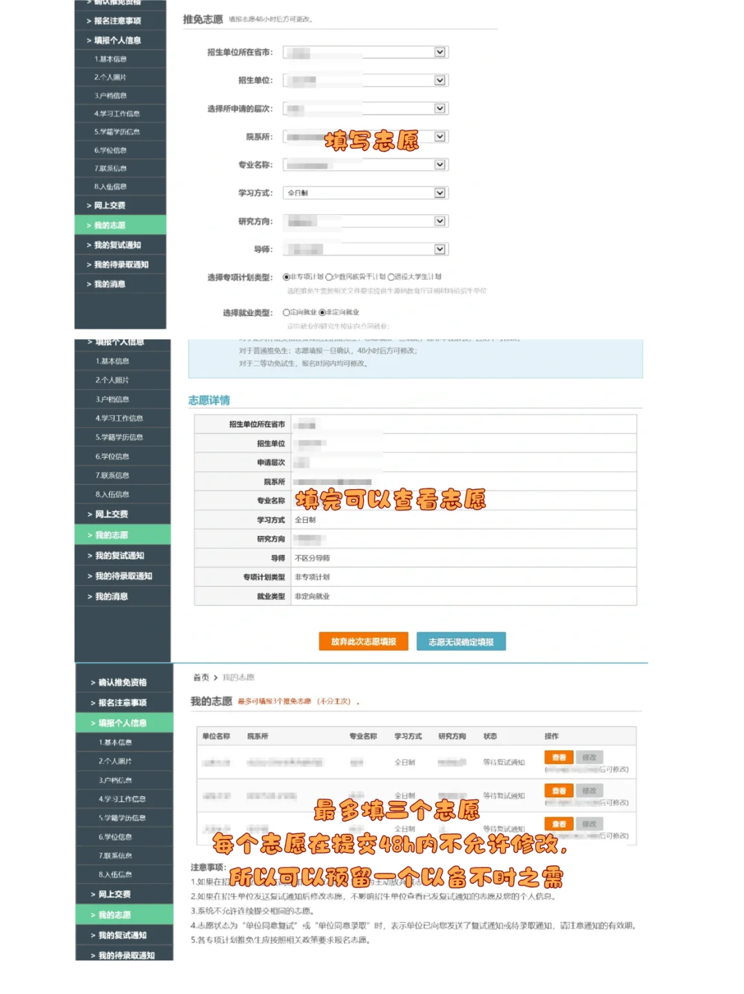Screen dimensions: 744x994
Task: 打开「招生单位」下拉框
Action: coord(439,80)
